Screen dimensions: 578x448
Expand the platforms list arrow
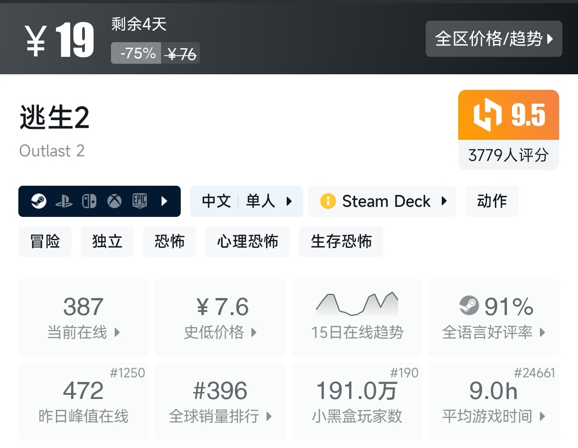point(164,201)
